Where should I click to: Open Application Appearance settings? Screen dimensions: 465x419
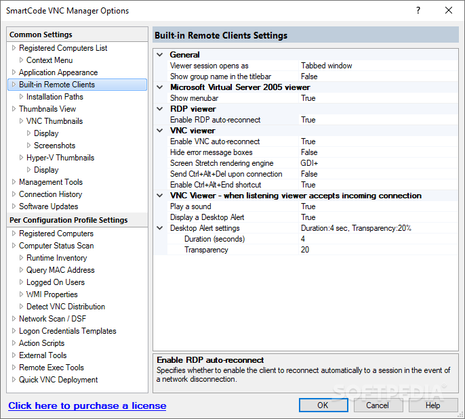tap(58, 72)
